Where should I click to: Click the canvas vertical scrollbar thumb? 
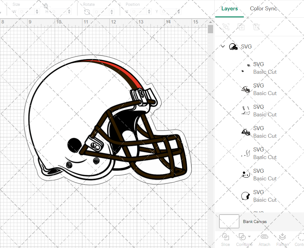click(x=210, y=29)
